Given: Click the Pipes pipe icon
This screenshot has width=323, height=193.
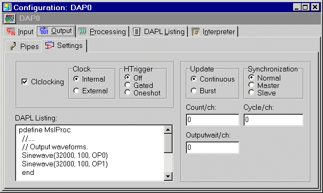Looking at the screenshot, I should pyautogui.click(x=13, y=46).
